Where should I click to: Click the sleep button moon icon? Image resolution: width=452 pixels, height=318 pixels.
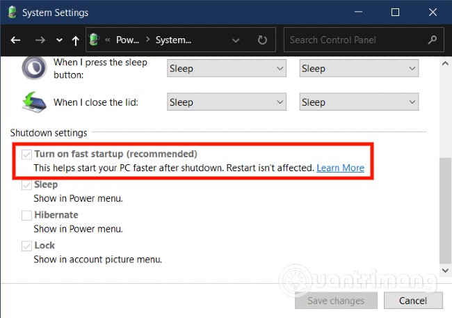33,69
